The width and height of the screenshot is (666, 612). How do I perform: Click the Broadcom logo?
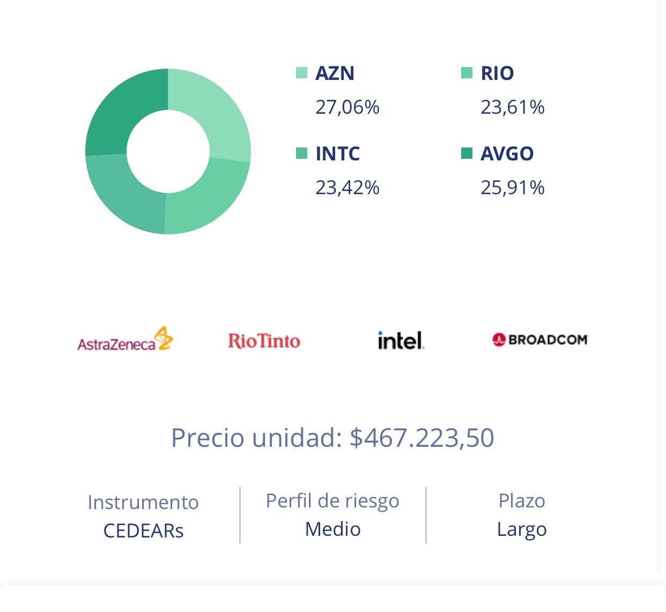coord(540,340)
